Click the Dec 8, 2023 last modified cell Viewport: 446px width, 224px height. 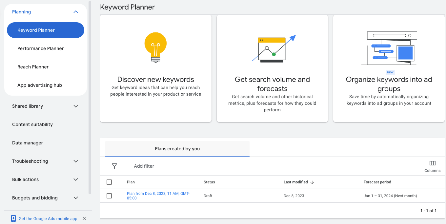click(x=294, y=196)
